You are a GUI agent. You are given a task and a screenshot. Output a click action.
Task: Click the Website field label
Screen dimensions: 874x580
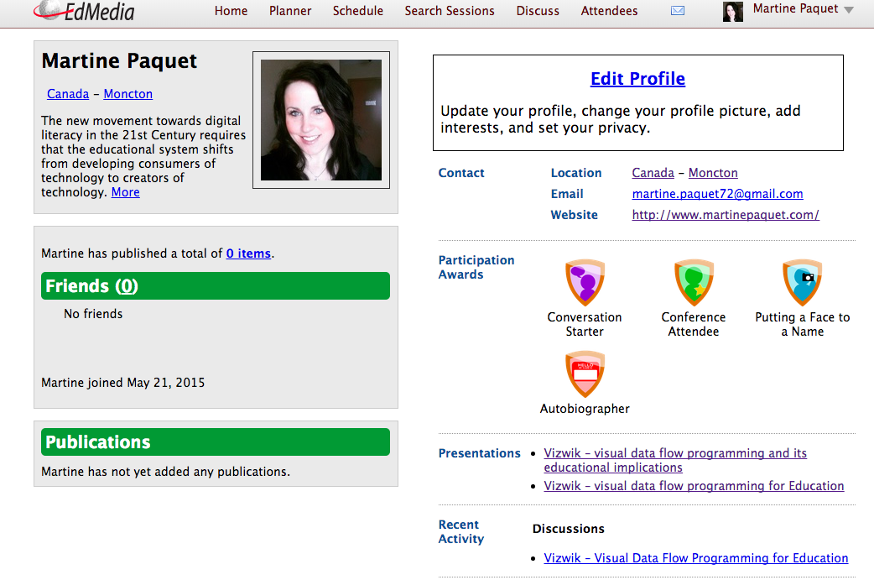574,215
